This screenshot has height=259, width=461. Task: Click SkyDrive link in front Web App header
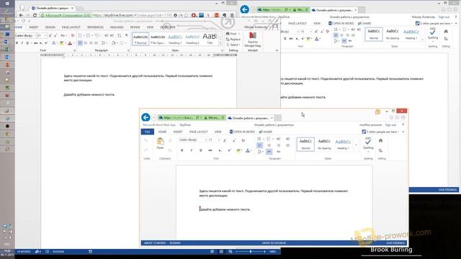[185, 124]
